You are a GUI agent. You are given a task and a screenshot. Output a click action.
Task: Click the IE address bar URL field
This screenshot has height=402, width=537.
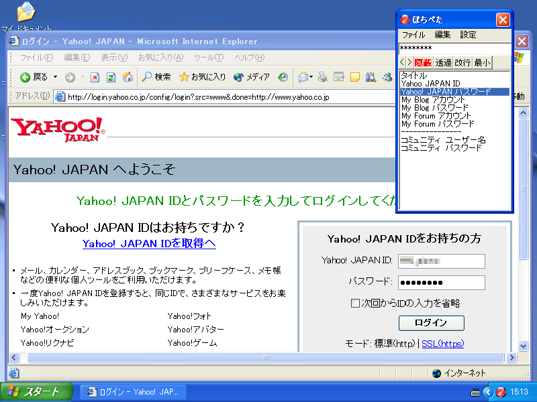tap(224, 97)
